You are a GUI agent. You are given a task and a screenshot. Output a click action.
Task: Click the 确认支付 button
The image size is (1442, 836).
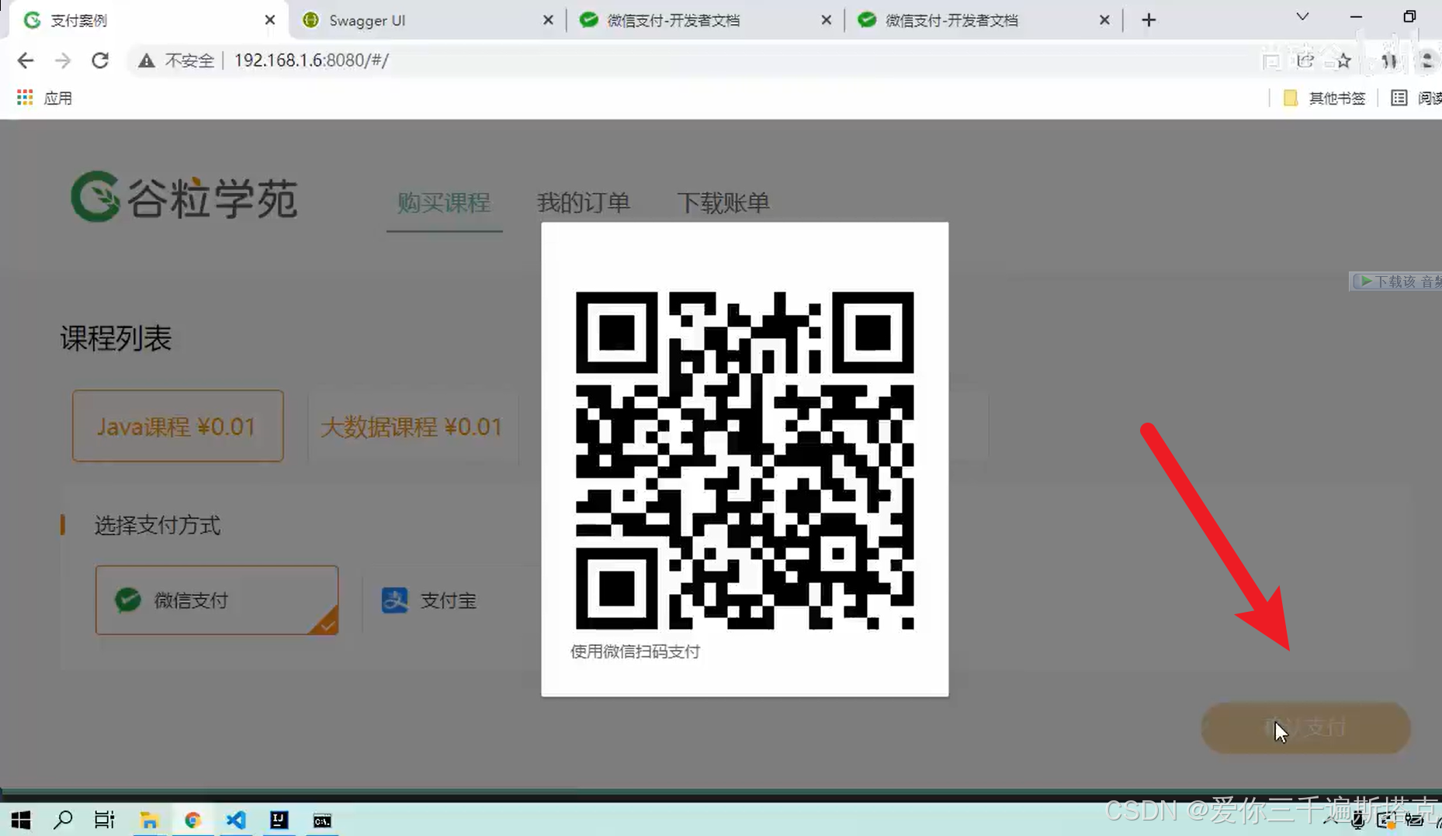[1305, 727]
